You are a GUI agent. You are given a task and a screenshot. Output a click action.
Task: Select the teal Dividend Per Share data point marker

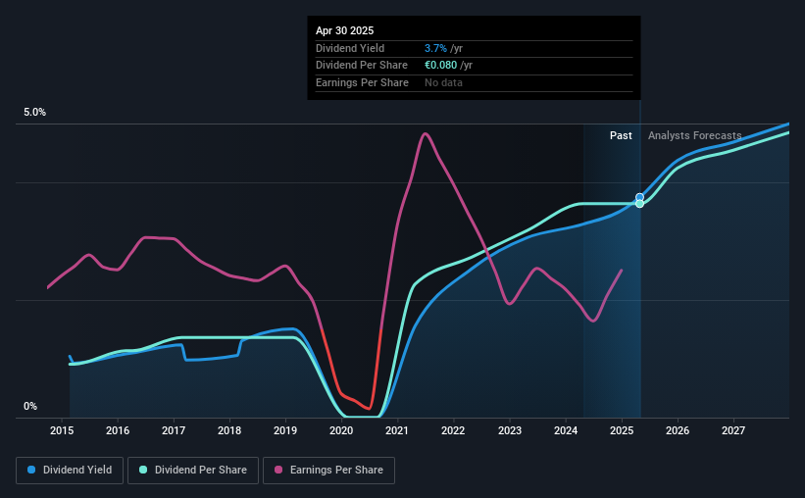[639, 204]
